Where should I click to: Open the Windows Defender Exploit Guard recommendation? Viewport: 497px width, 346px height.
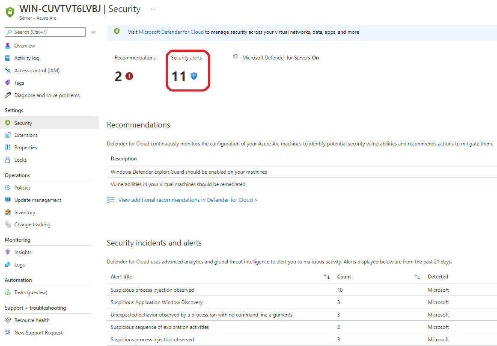pos(189,172)
